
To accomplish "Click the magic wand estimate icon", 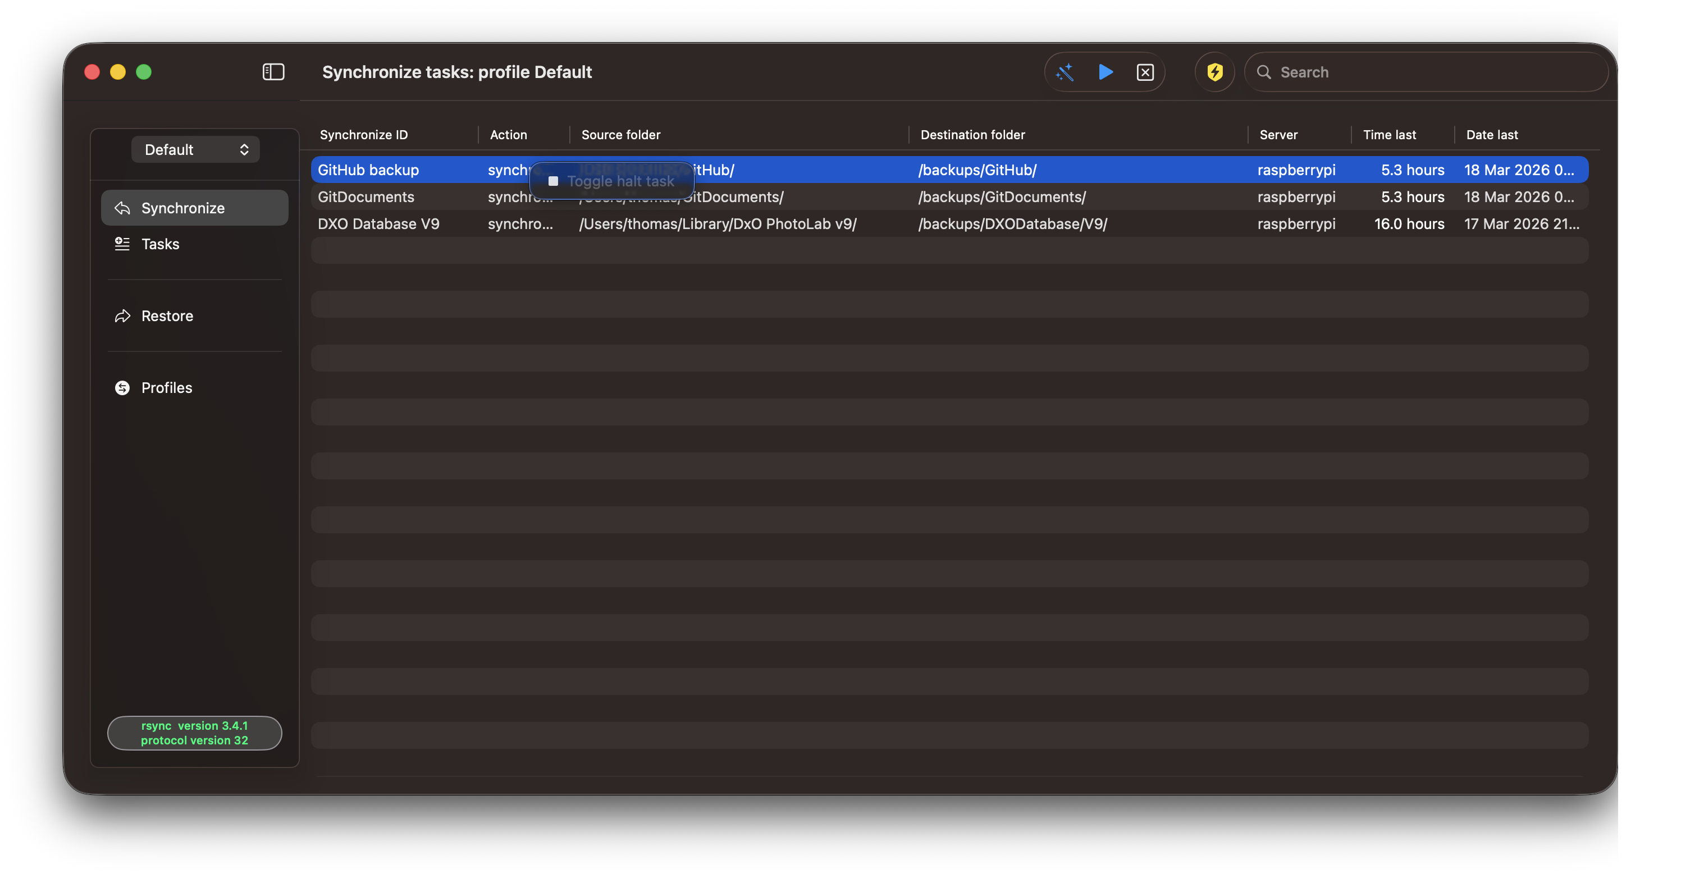I will 1065,72.
